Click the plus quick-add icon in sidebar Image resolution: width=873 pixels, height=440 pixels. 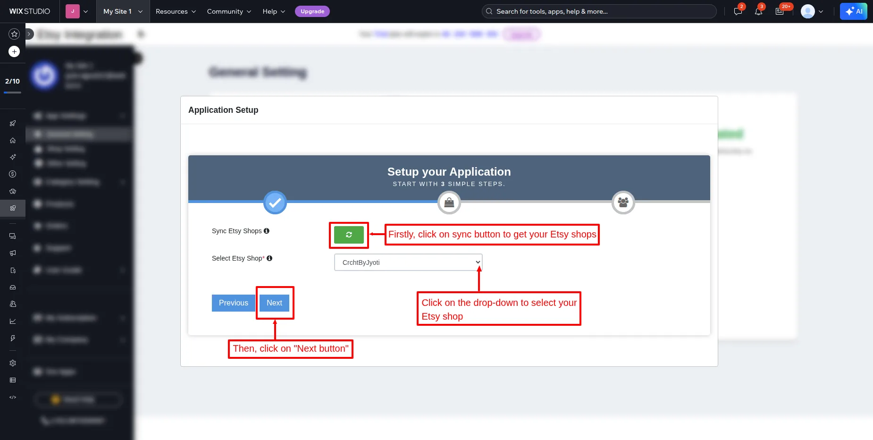point(14,51)
